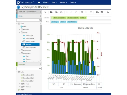Image resolution: width=127 pixels, height=95 pixels.
Task: Open the Create menu
Action: click(73, 2)
